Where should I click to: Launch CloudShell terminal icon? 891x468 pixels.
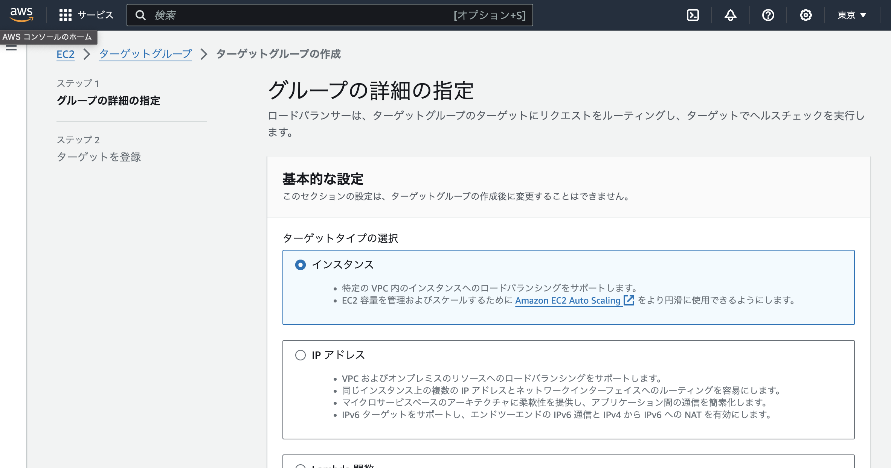[x=693, y=15]
